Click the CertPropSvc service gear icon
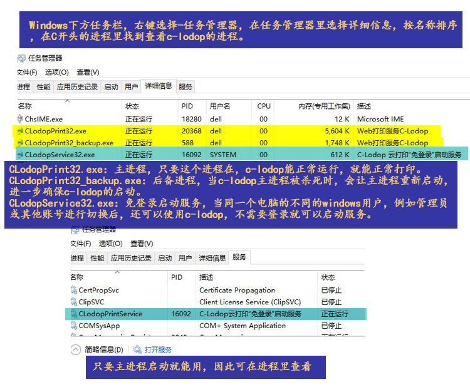The width and height of the screenshot is (470, 387). [73, 291]
